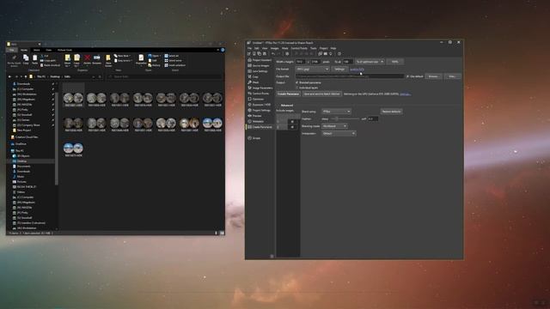
Task: Open the Tools menu in PTGui
Action: 313,48
